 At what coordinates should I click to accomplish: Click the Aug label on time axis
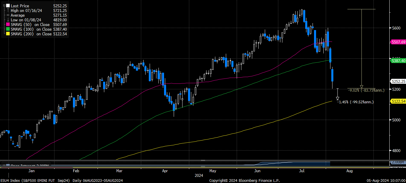coord(349,171)
